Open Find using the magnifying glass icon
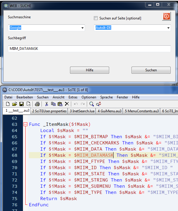This screenshot has width=178, height=211. (92, 104)
